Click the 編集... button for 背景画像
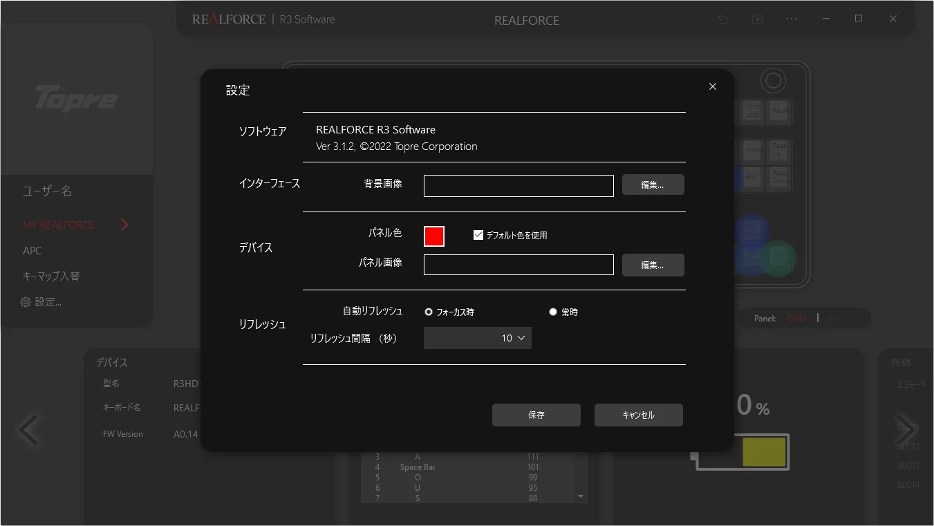The height and width of the screenshot is (526, 934). pos(653,185)
